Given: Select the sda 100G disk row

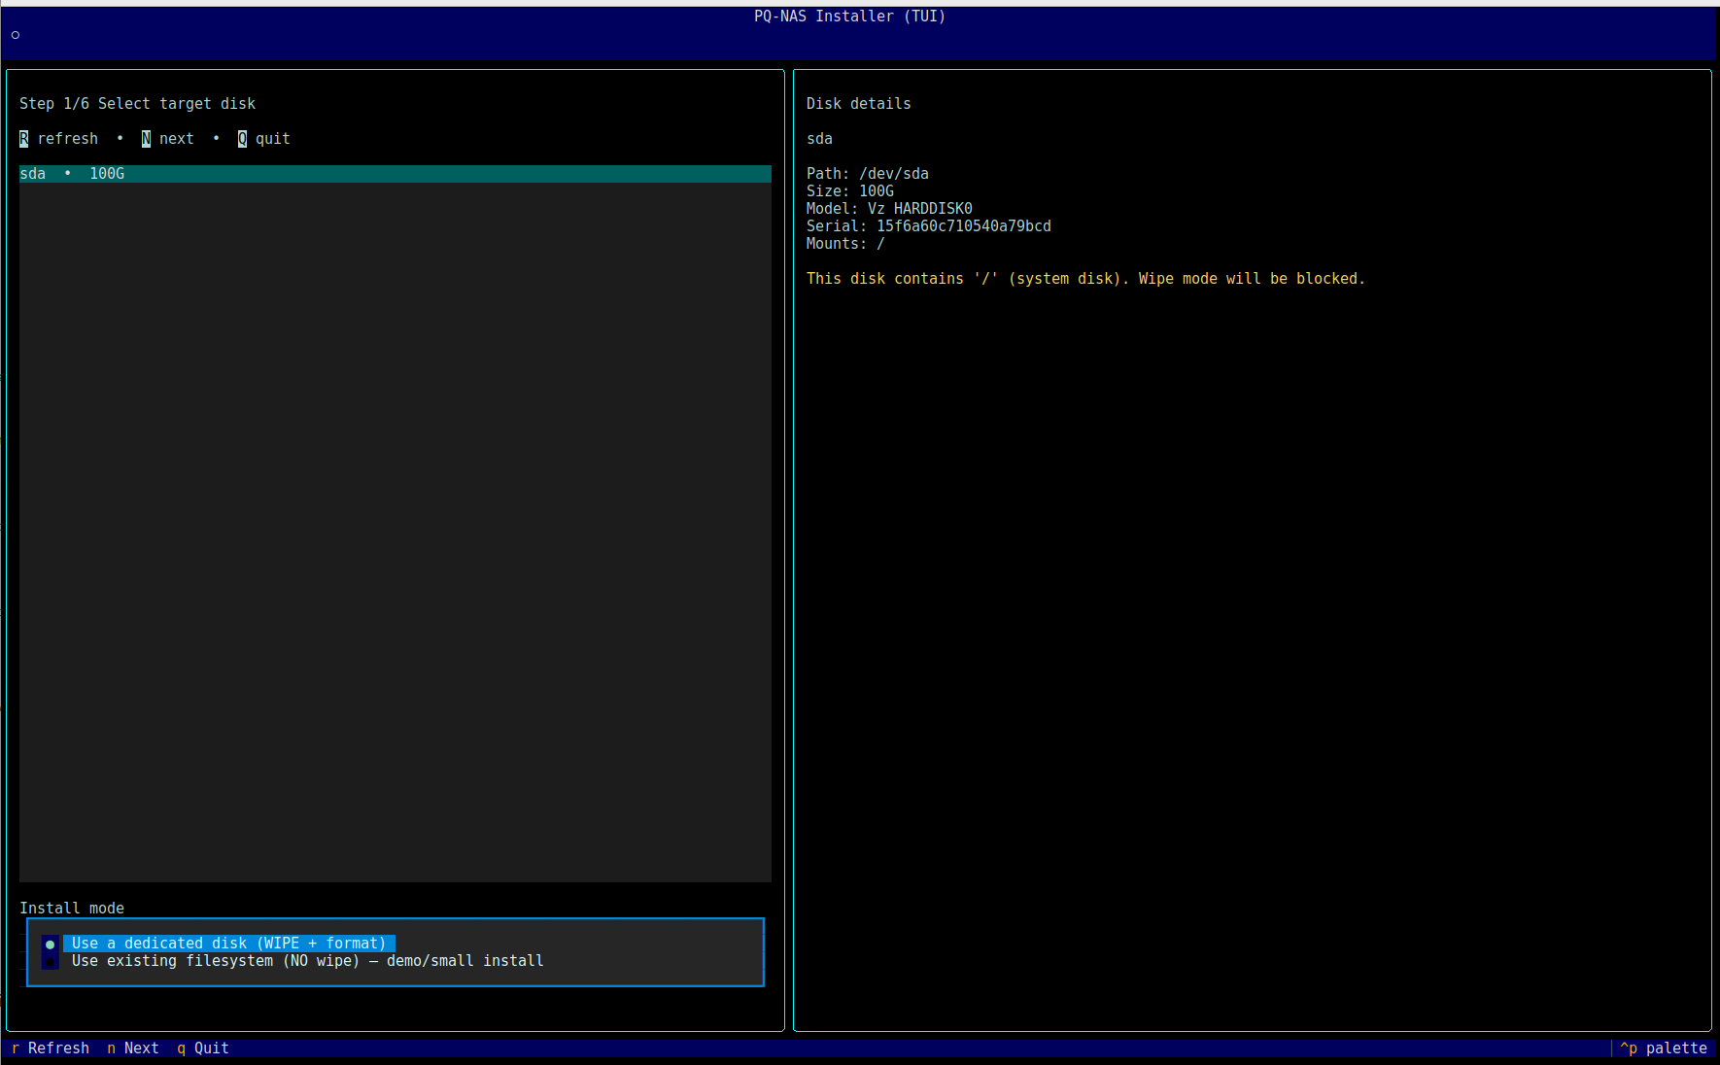Looking at the screenshot, I should (x=396, y=174).
